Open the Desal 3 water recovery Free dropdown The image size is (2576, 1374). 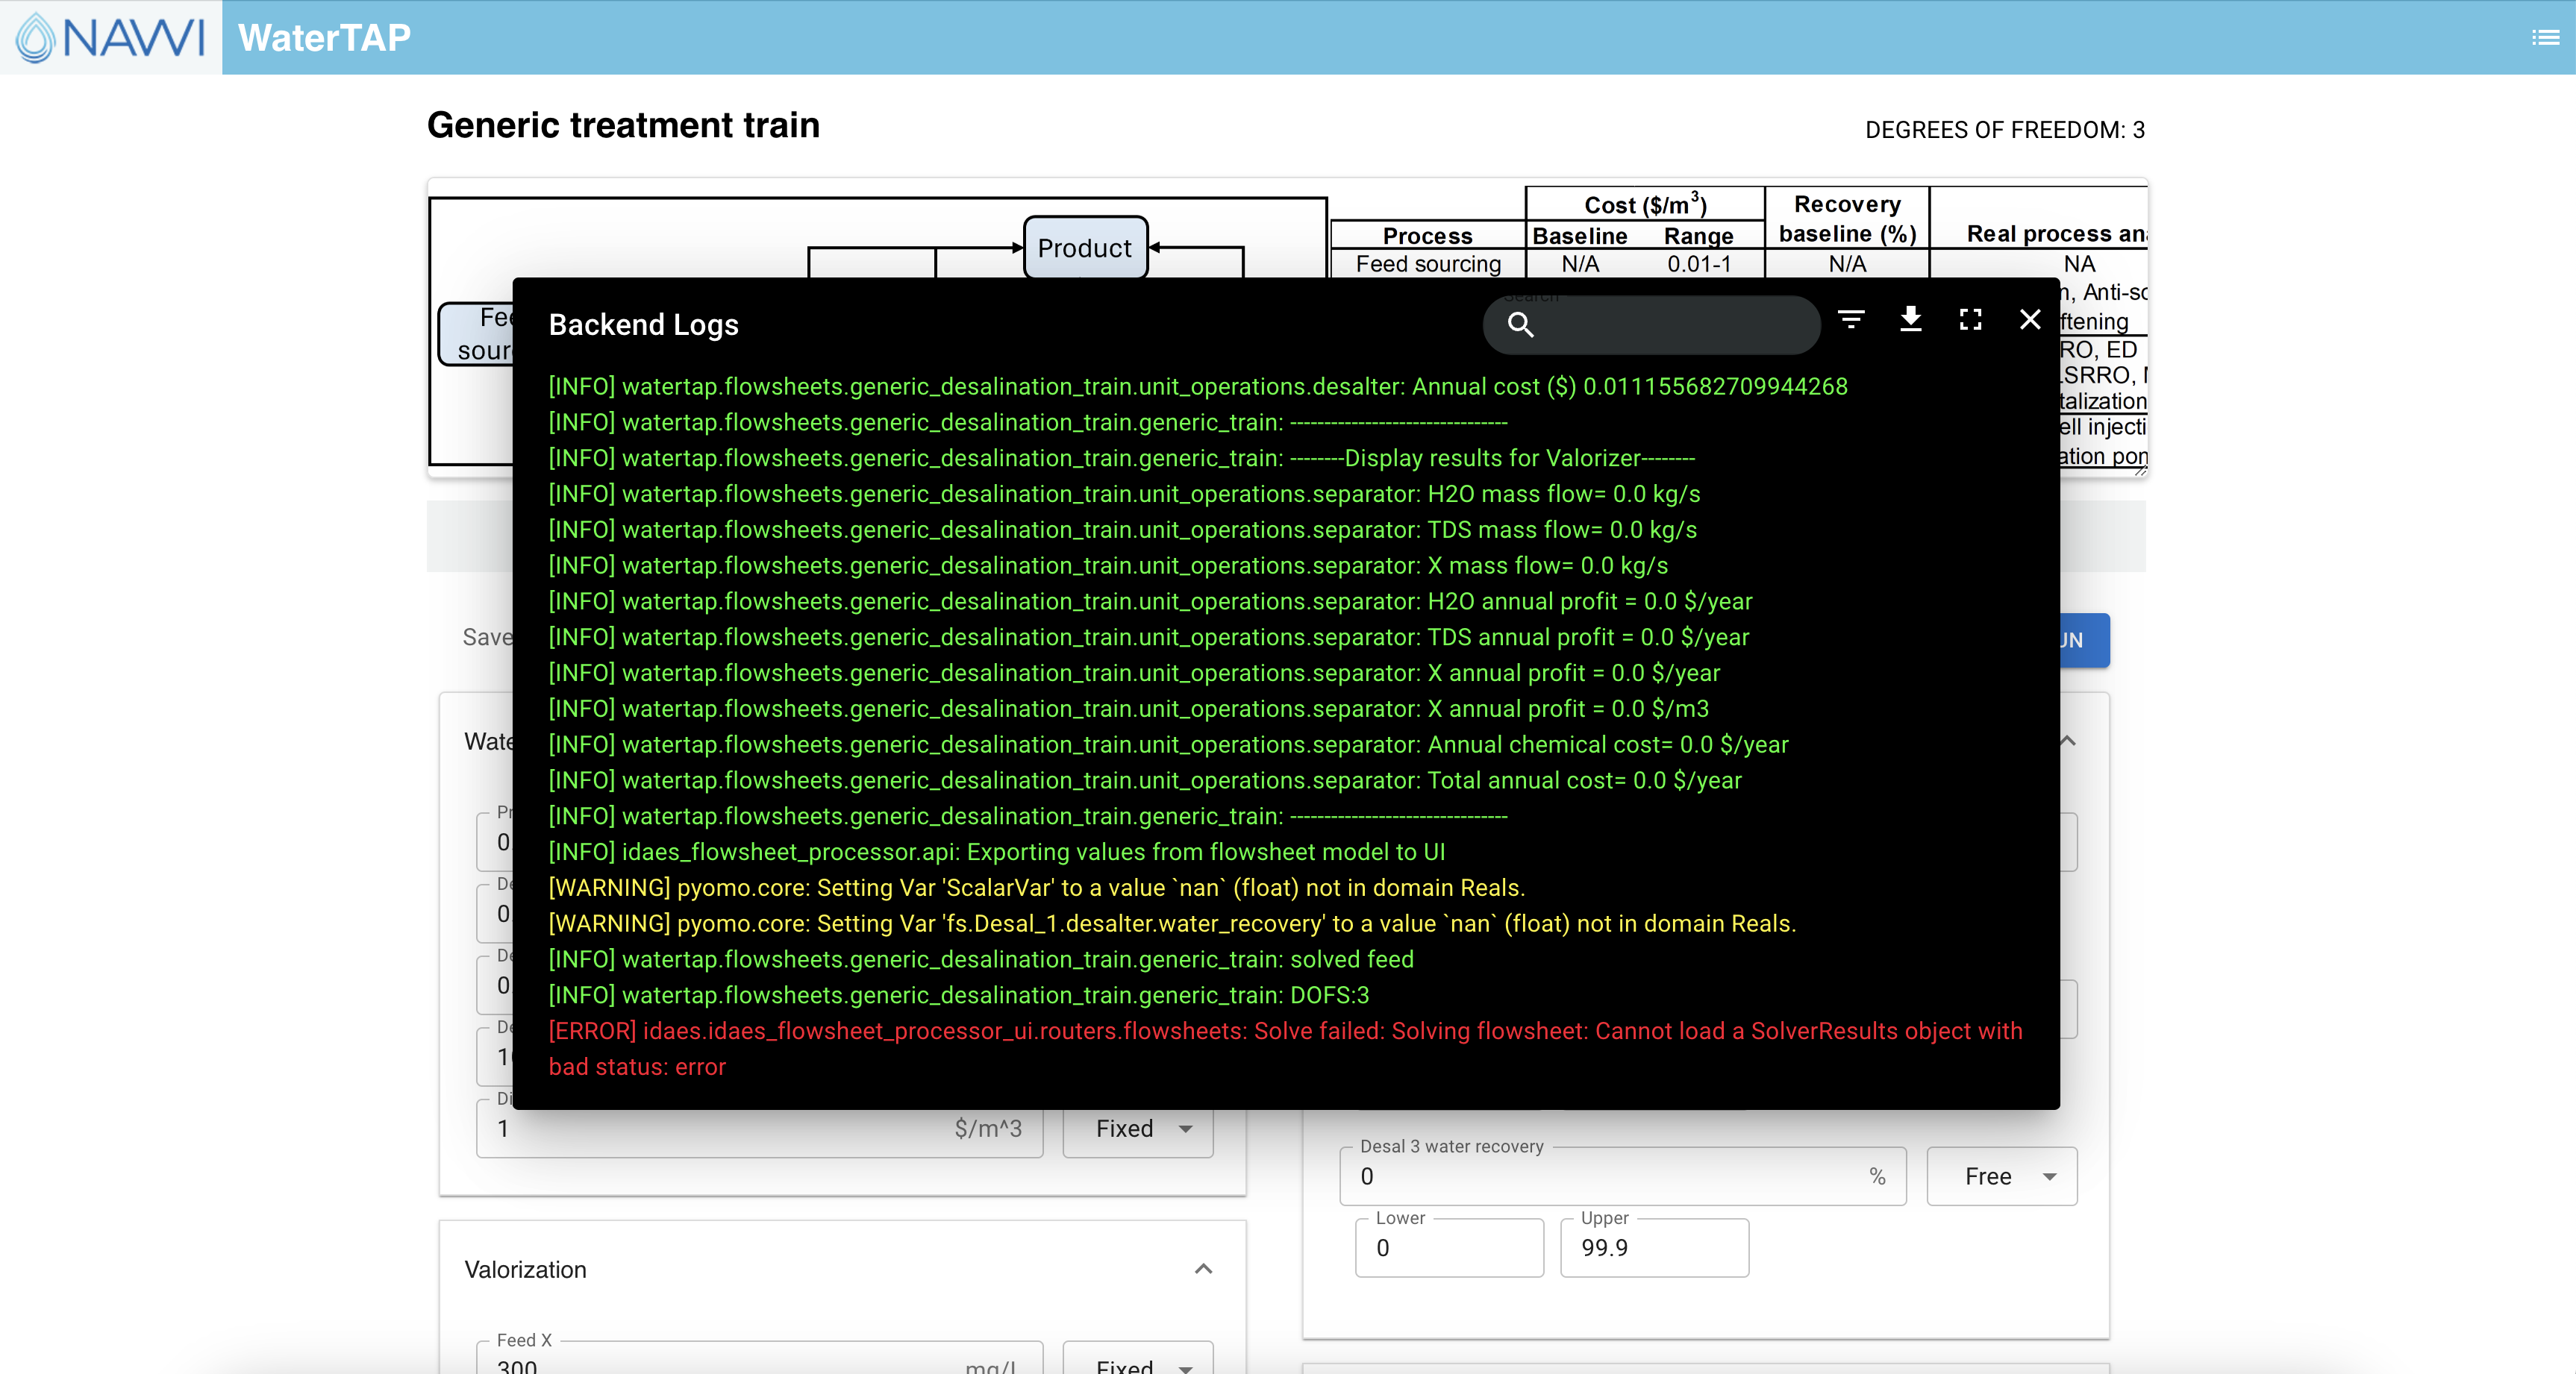(x=2001, y=1176)
